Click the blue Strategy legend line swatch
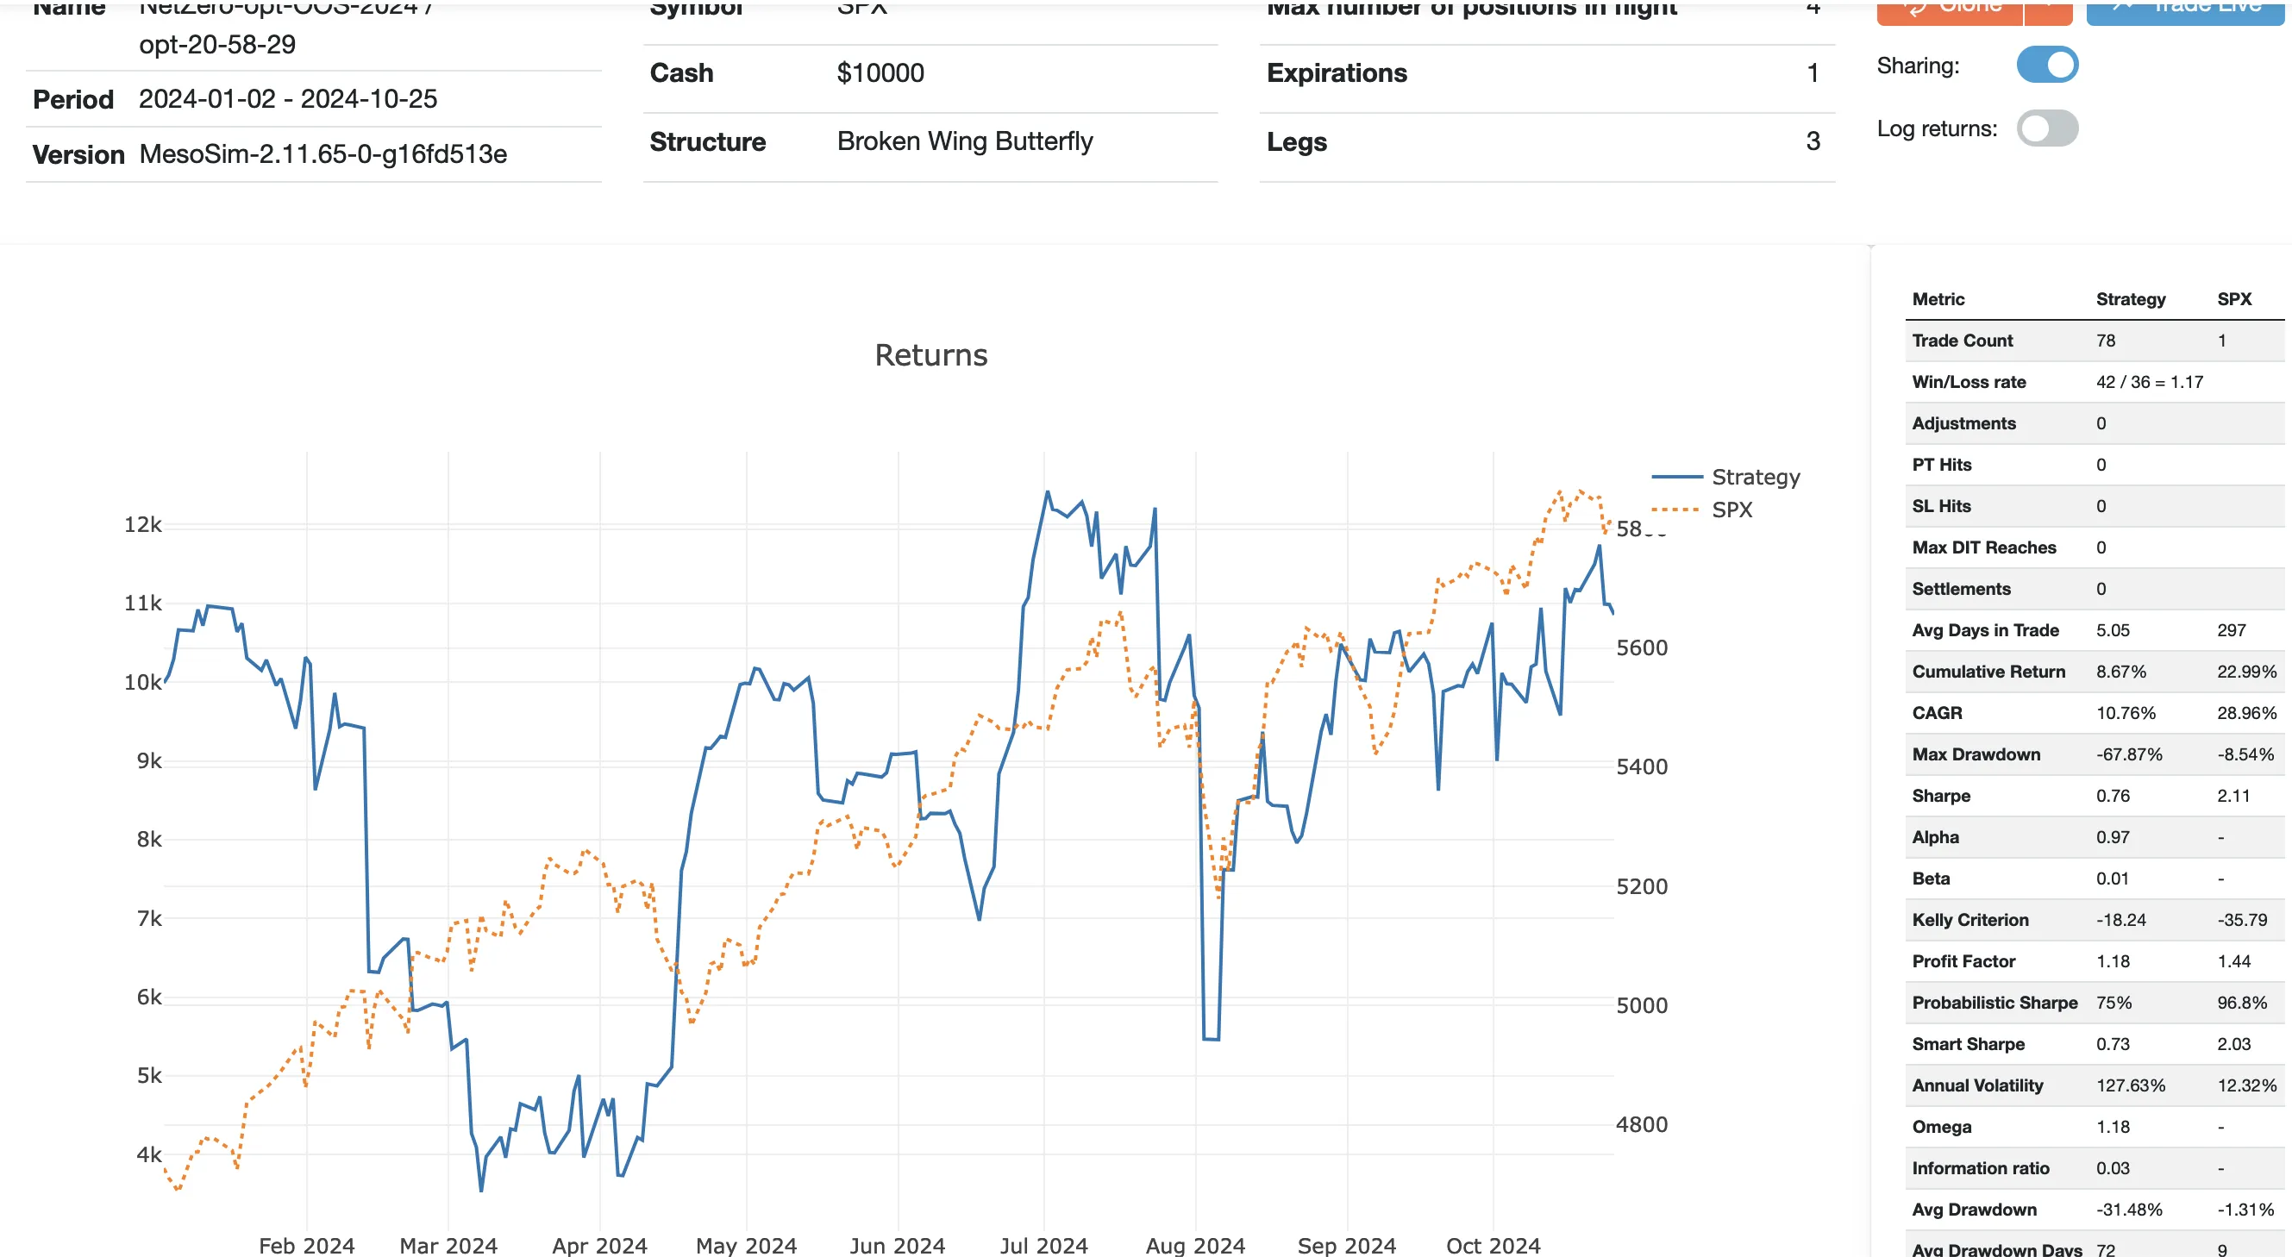2292x1257 pixels. [x=1677, y=477]
